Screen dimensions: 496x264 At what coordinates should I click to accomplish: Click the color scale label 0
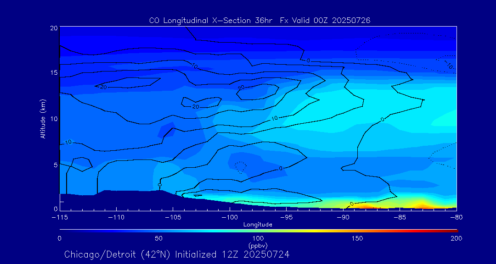point(59,238)
